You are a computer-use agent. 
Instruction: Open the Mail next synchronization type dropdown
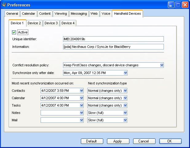125,120
